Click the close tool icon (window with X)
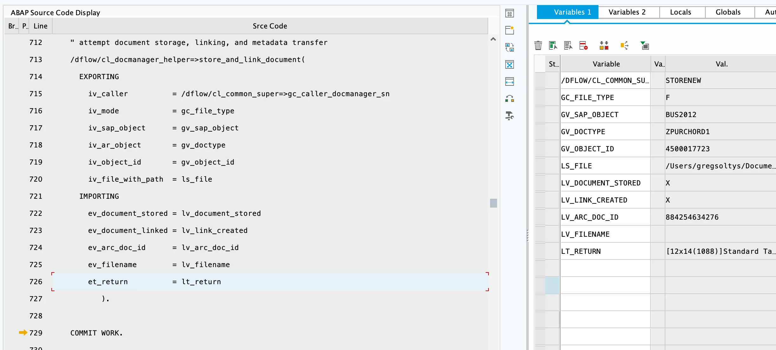This screenshot has width=776, height=350. 509,14
